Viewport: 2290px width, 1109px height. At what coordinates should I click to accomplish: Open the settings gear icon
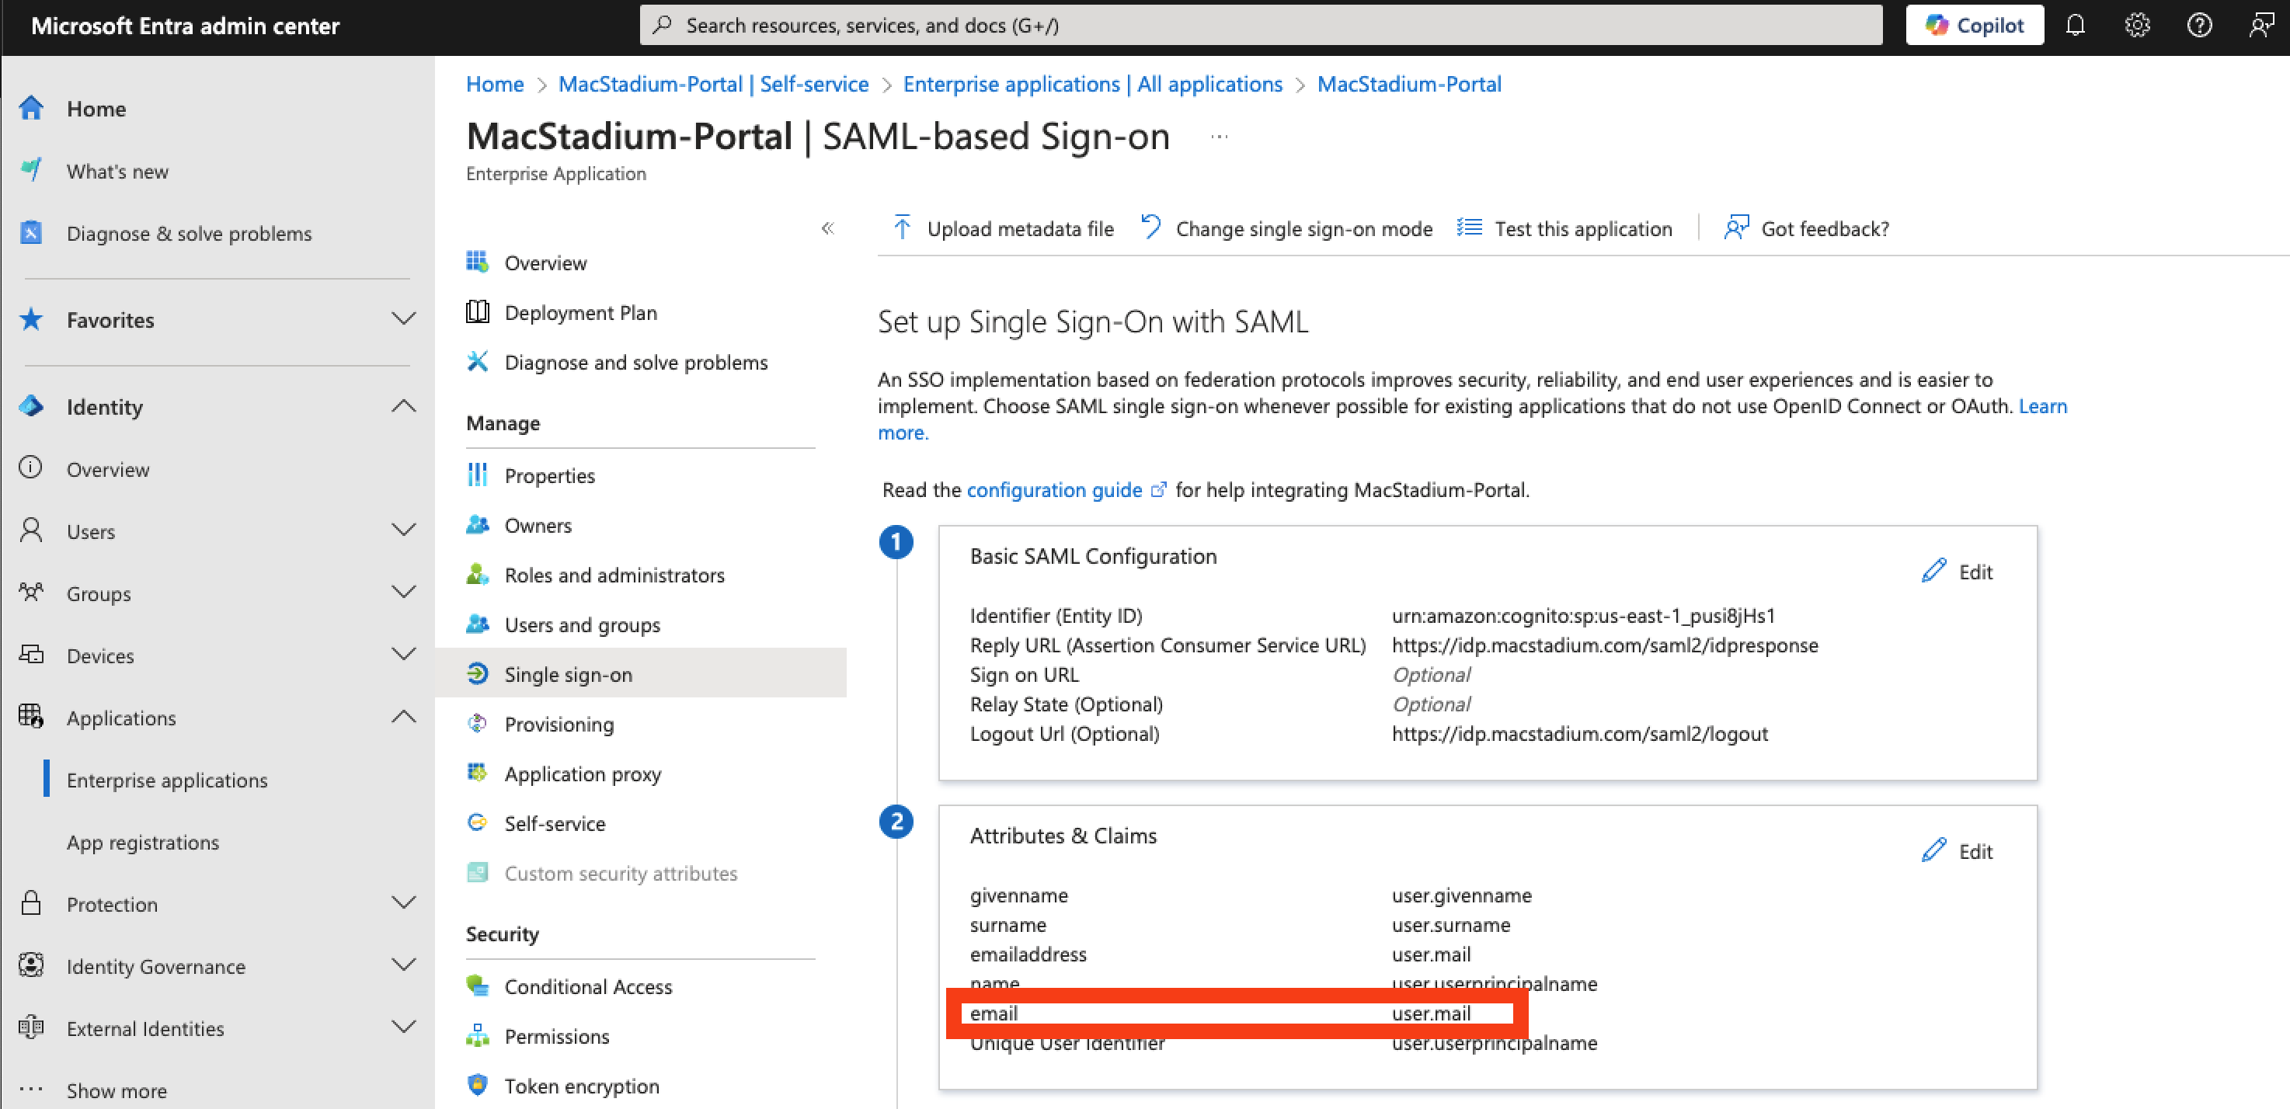[2137, 25]
